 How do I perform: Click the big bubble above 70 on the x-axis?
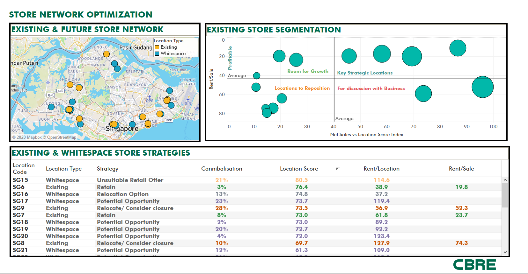(x=412, y=56)
